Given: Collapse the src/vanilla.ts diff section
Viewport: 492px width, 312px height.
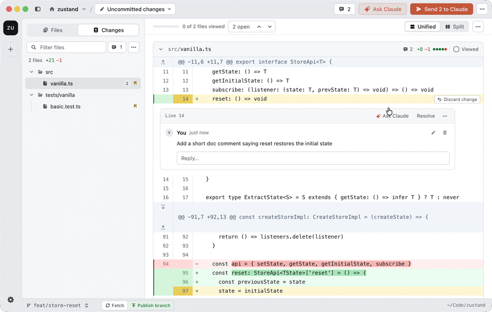Looking at the screenshot, I should [160, 49].
